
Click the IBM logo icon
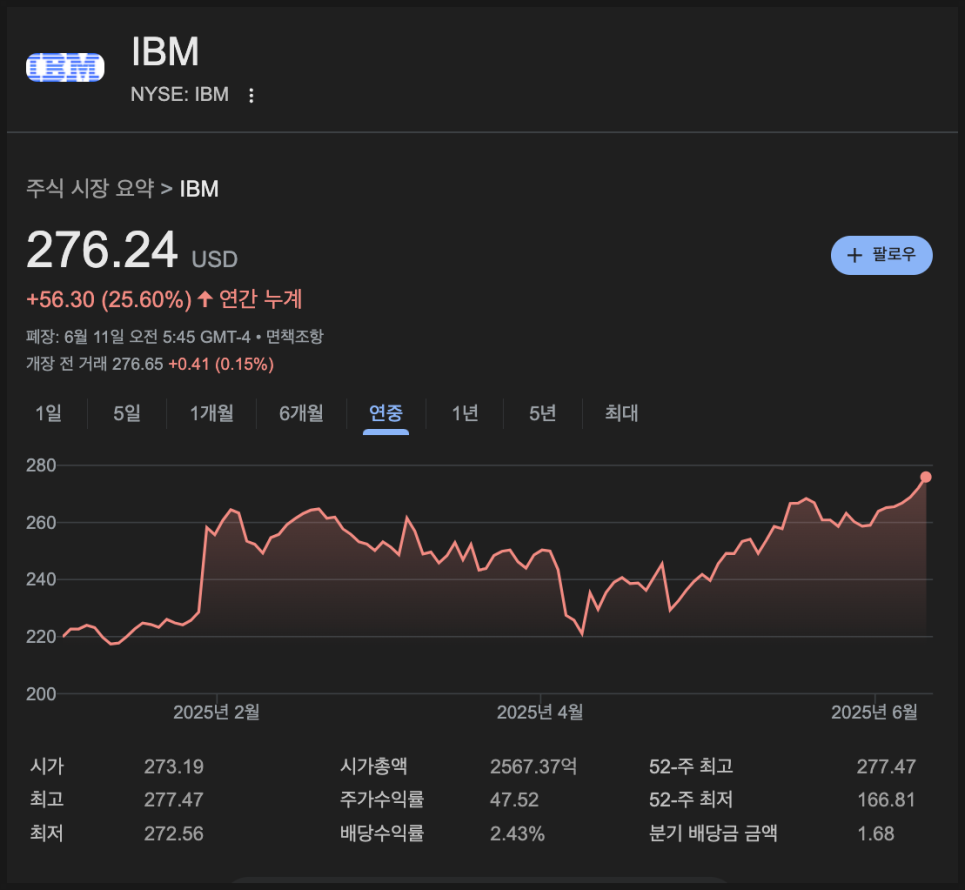click(x=65, y=68)
